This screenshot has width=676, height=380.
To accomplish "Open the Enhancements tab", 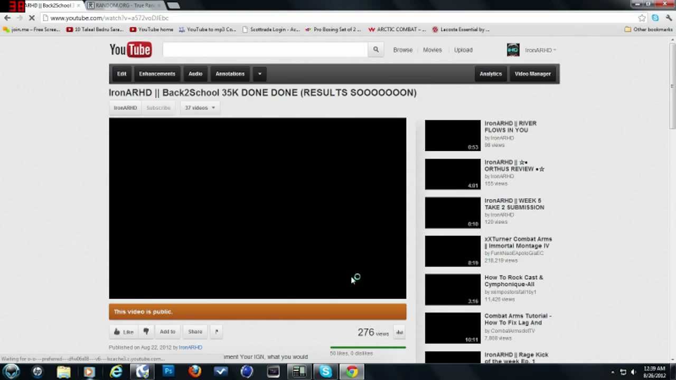I will (x=157, y=74).
